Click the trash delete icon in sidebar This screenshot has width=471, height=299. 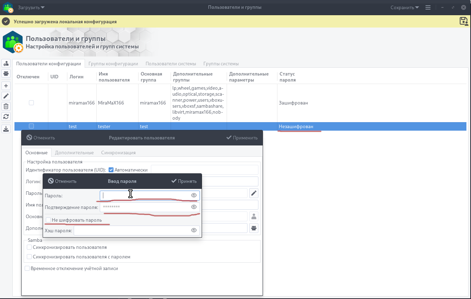6,106
